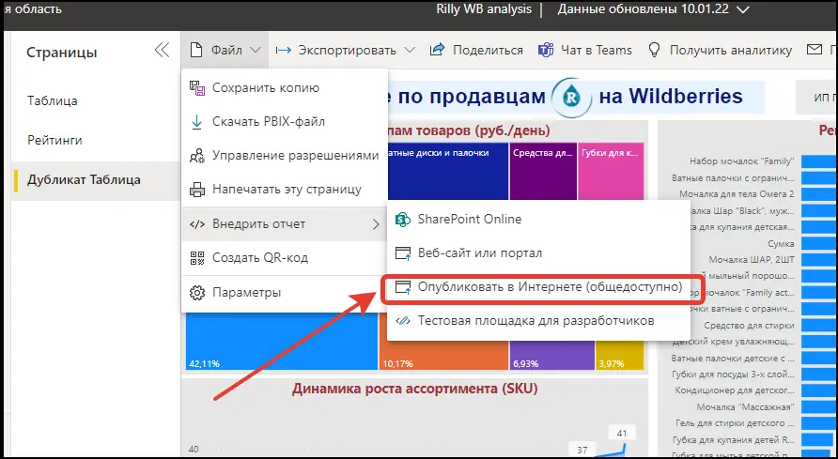The height and width of the screenshot is (459, 838).
Task: Click the lightbulb analytics icon
Action: click(x=654, y=50)
